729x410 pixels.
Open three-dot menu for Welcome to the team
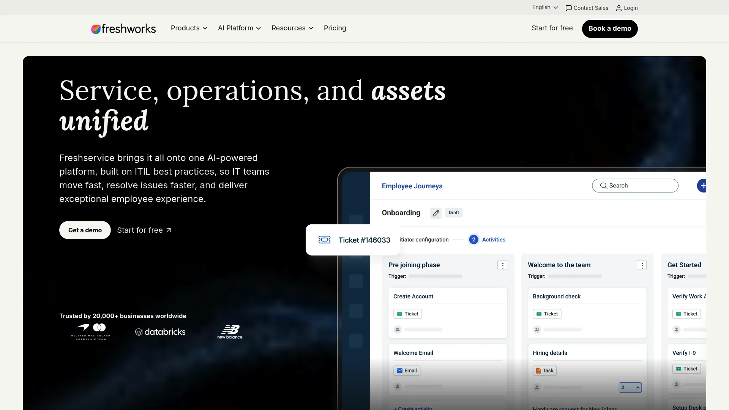(x=642, y=265)
